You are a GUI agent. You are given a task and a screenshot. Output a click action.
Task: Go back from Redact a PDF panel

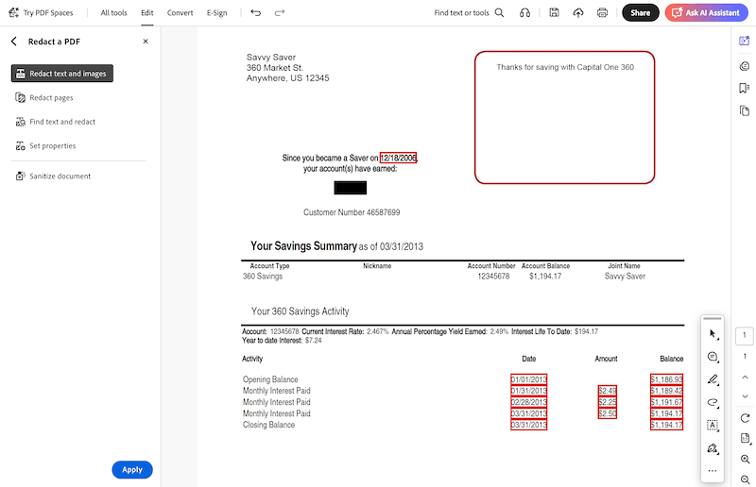point(14,42)
